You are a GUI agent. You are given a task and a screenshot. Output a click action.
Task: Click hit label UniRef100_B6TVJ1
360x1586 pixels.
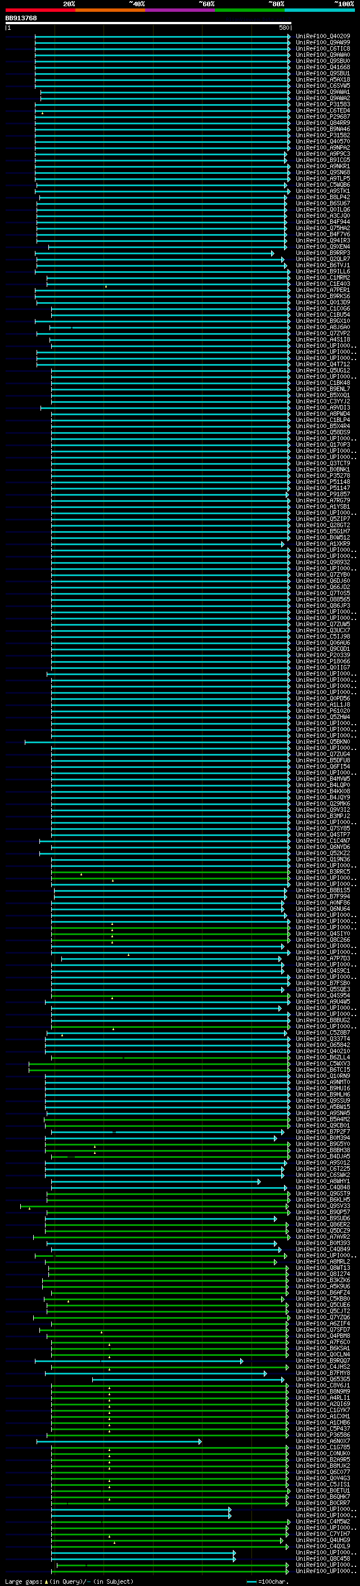323,266
